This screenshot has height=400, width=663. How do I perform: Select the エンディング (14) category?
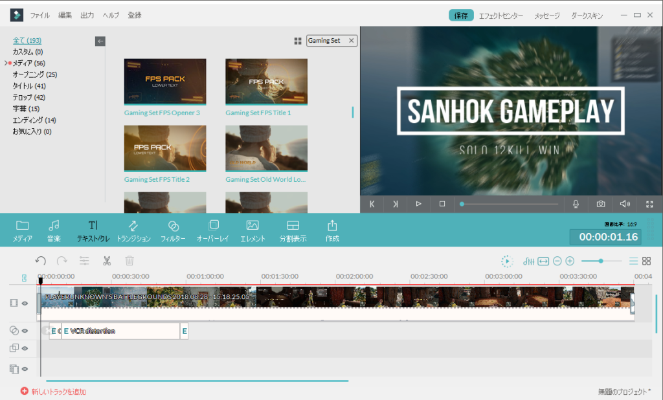[x=34, y=120]
